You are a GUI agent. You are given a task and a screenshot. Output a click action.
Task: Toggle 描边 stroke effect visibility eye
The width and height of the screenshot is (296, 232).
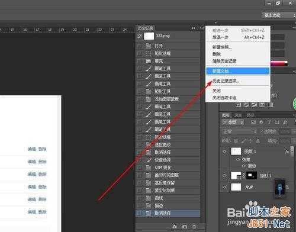[x=244, y=166]
